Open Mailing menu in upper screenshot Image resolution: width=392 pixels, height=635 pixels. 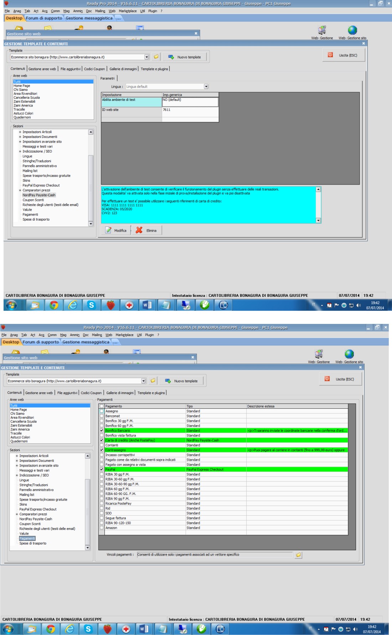(100, 11)
